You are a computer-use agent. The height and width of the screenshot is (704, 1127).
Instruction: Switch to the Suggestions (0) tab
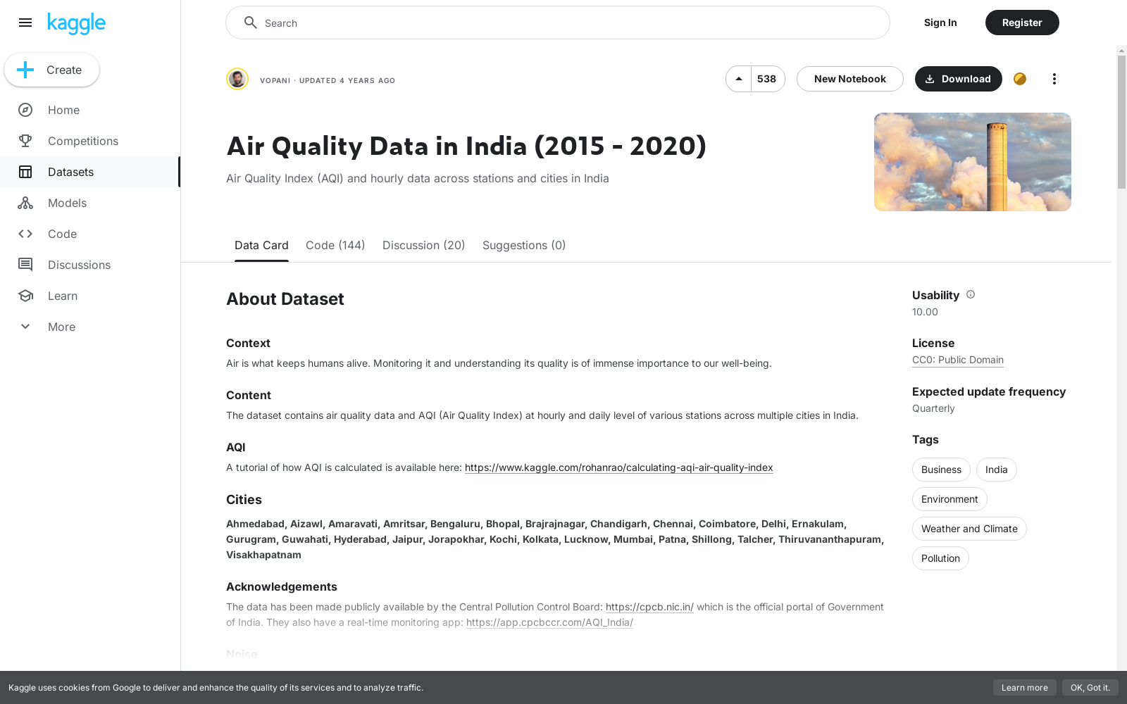pyautogui.click(x=524, y=245)
